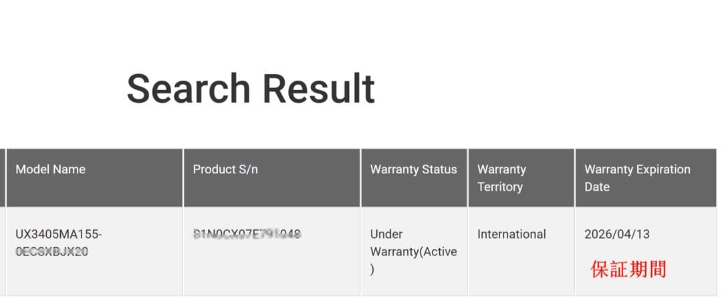This screenshot has height=302, width=722.
Task: Click the cut-off leftmost data cell
Action: [x=2, y=251]
